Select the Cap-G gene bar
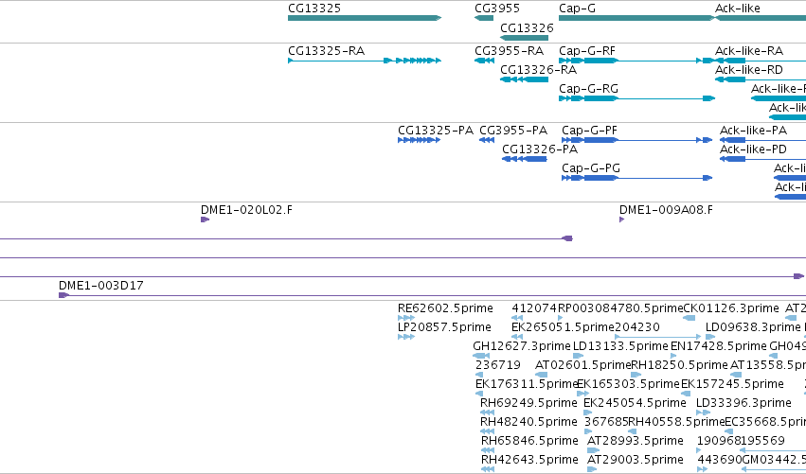Screen dimensions: 806x474 click(636, 18)
